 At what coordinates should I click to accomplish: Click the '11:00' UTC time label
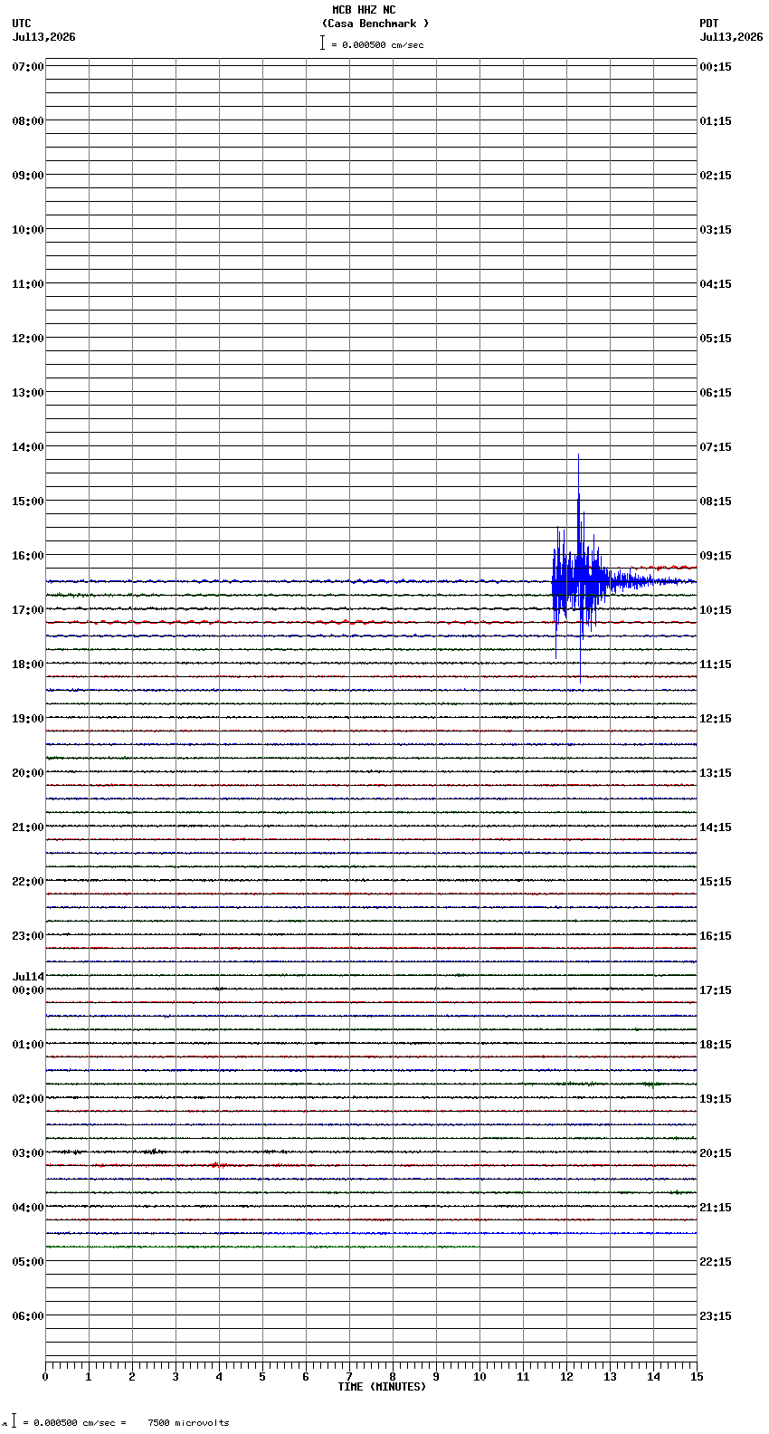tap(28, 284)
